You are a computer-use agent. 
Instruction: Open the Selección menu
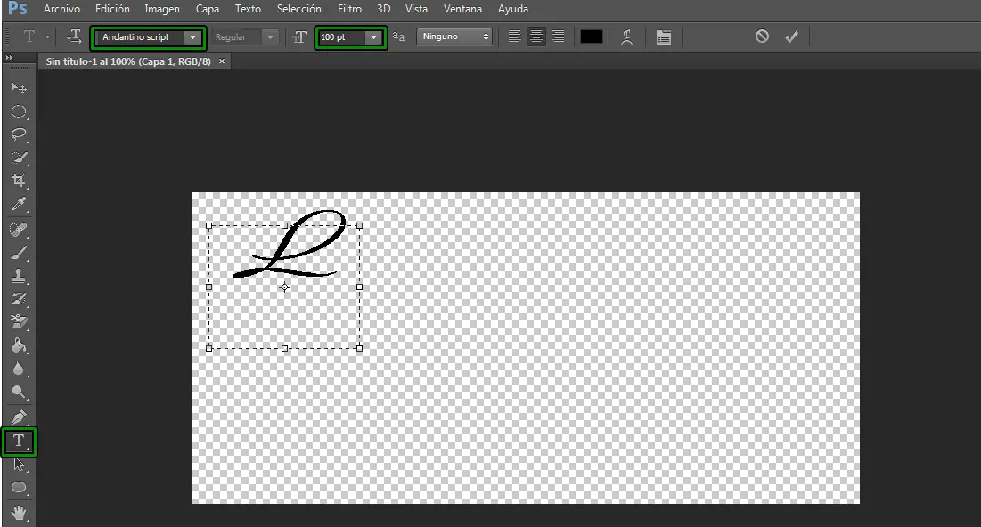[x=299, y=9]
